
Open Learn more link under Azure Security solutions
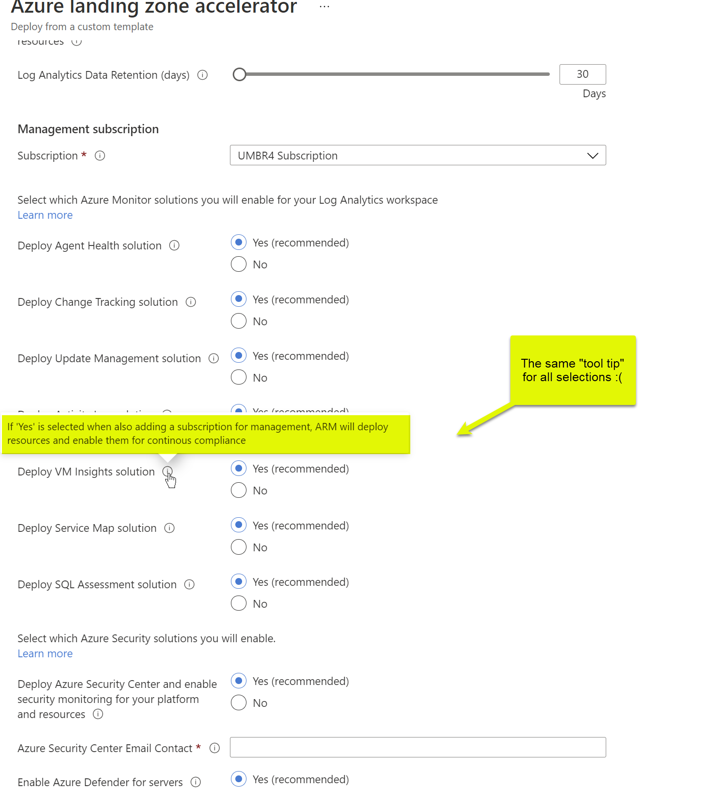[x=45, y=653]
